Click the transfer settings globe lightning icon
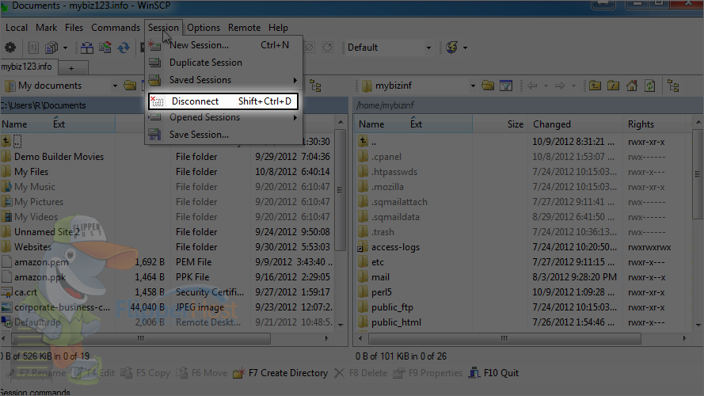Viewport: 704px width, 396px height. coord(452,48)
